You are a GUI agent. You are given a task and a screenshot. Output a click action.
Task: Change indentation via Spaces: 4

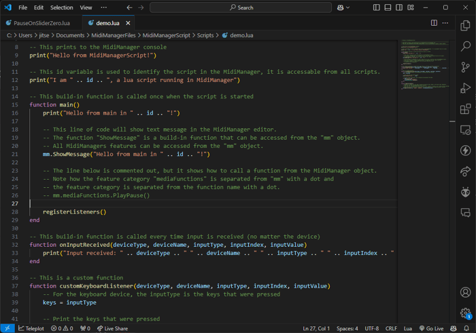(x=347, y=328)
